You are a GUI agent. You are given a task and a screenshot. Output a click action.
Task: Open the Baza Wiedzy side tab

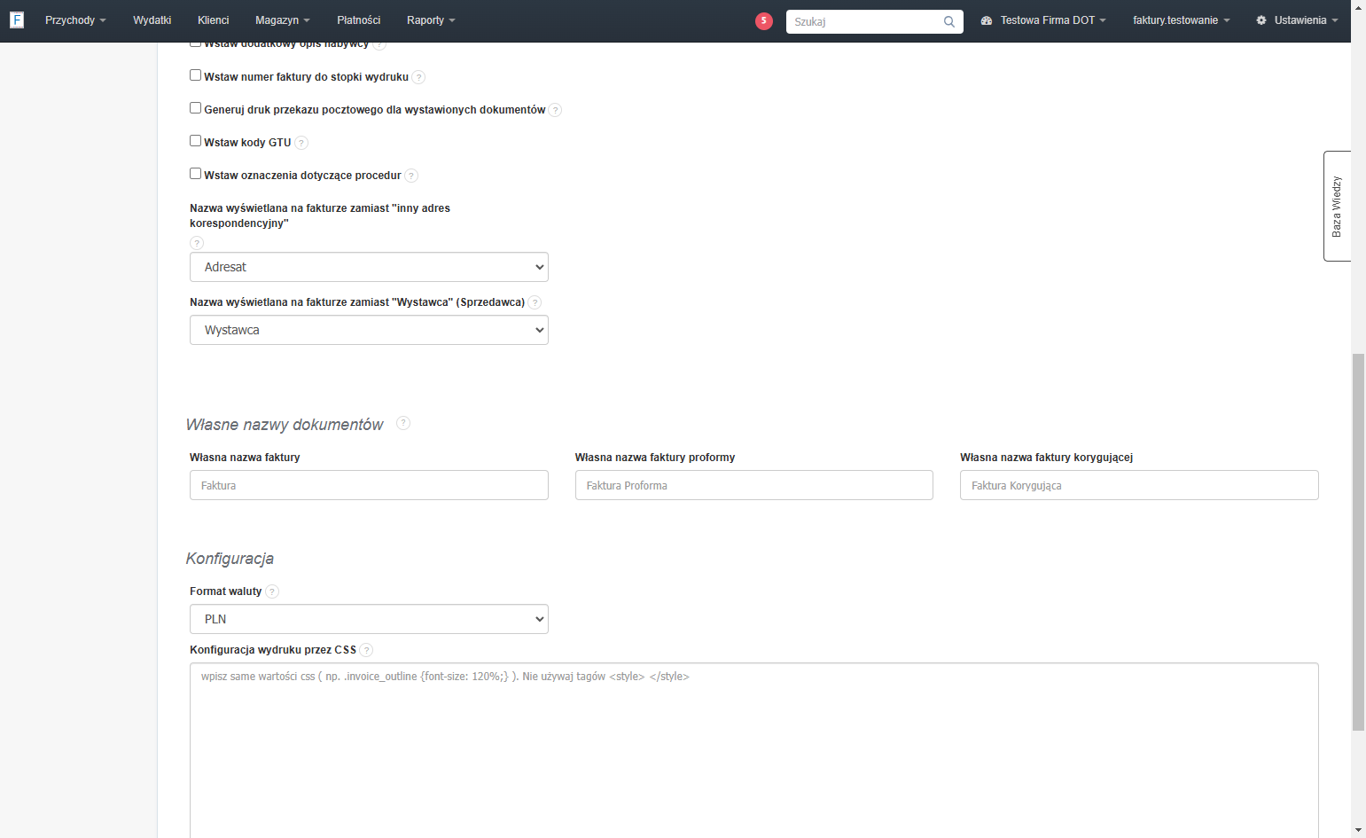pos(1337,206)
